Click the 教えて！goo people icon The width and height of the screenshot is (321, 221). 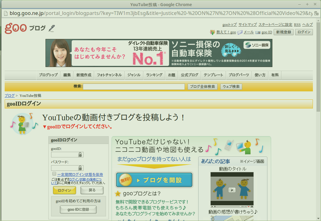click(x=213, y=32)
